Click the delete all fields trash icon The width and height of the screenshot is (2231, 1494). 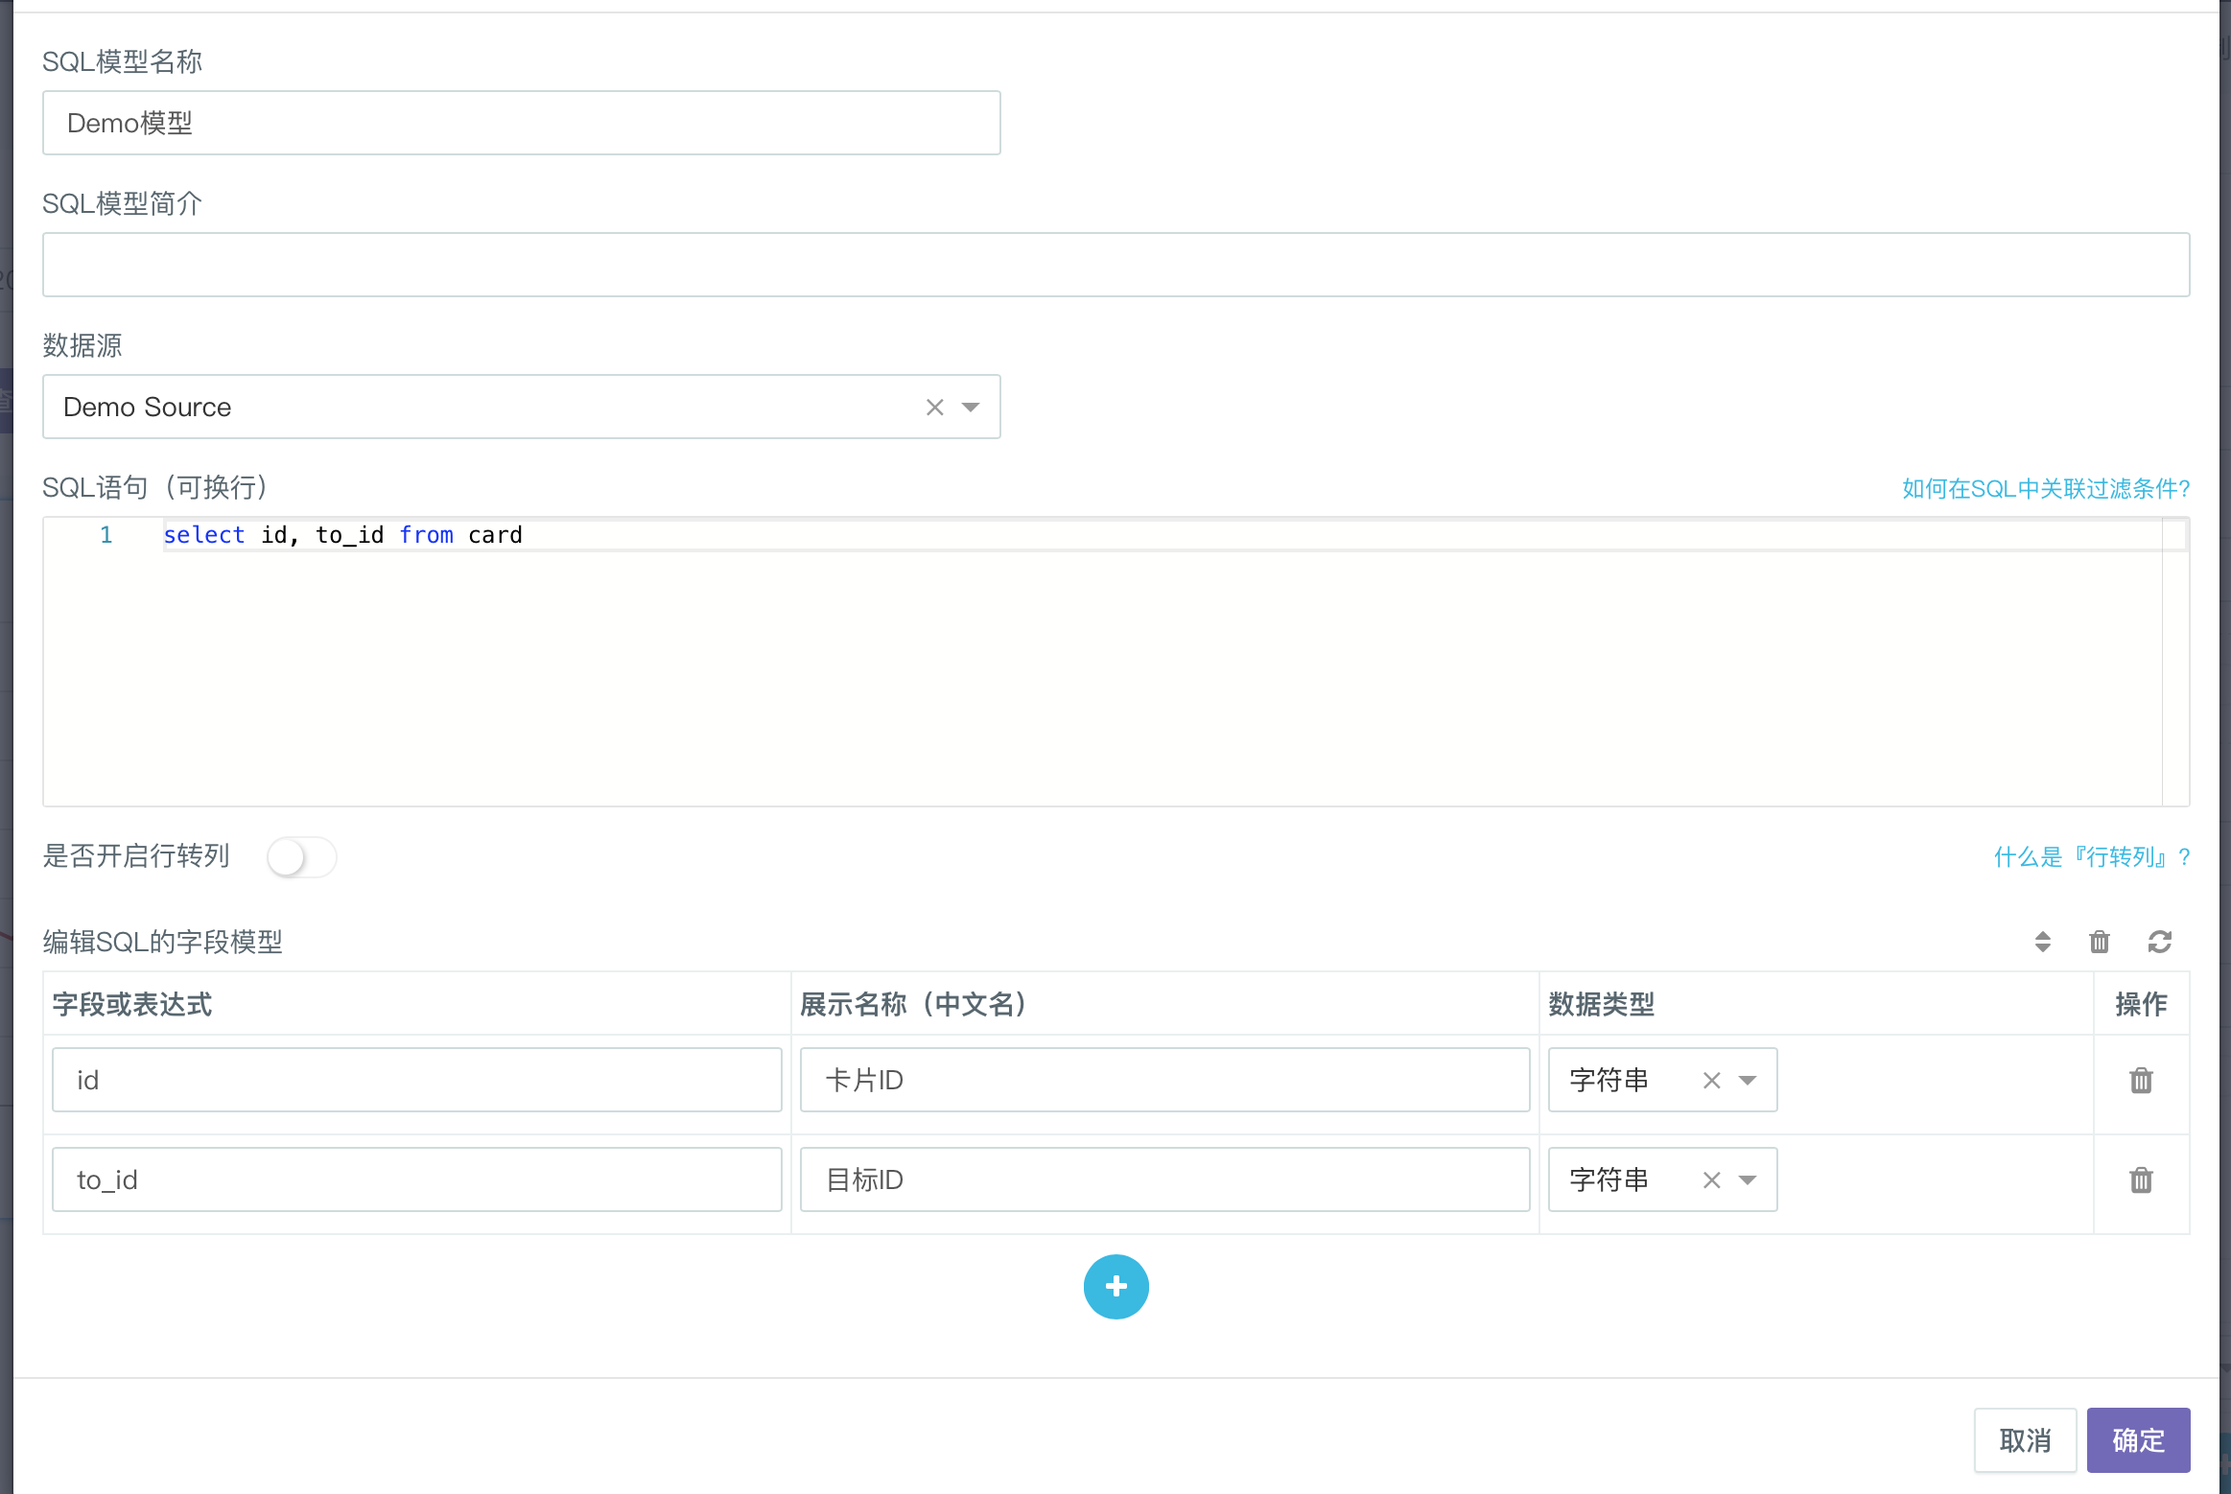coord(2100,942)
